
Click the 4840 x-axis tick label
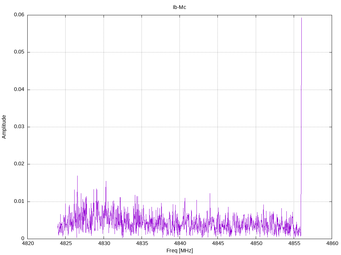click(x=180, y=243)
